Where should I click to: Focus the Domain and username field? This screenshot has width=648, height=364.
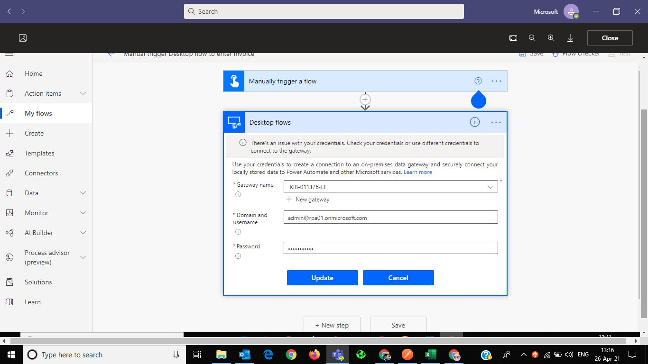pos(391,218)
